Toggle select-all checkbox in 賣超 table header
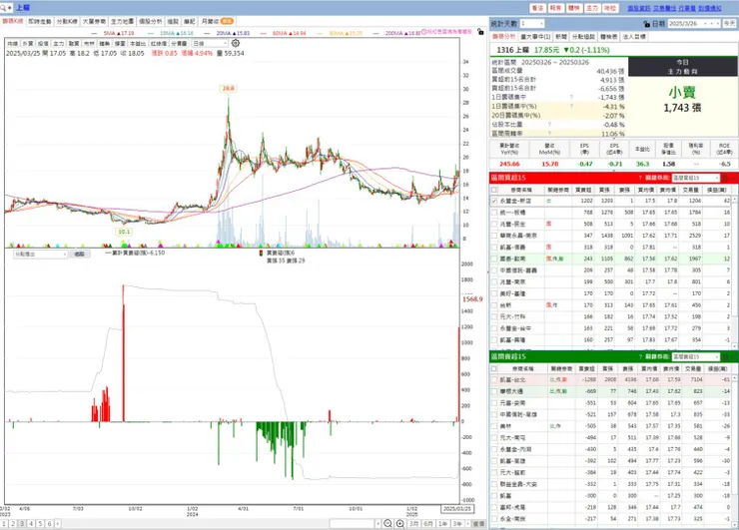 point(494,368)
